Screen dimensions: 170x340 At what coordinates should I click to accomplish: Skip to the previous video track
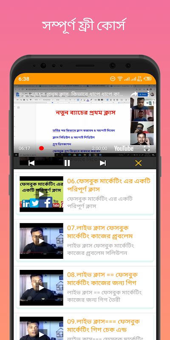pos(31,163)
